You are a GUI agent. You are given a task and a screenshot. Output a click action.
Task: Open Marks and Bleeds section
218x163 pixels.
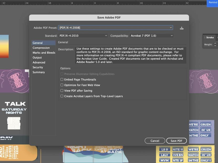44,53
